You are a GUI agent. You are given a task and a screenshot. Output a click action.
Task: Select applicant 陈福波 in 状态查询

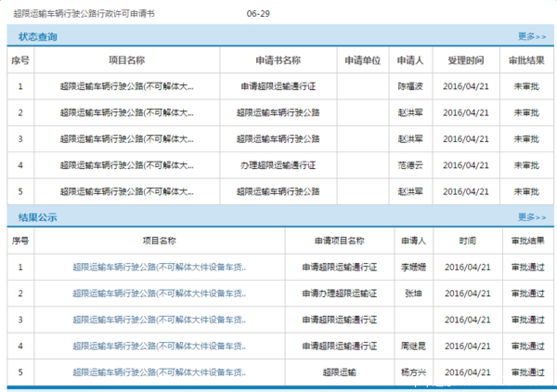point(409,86)
